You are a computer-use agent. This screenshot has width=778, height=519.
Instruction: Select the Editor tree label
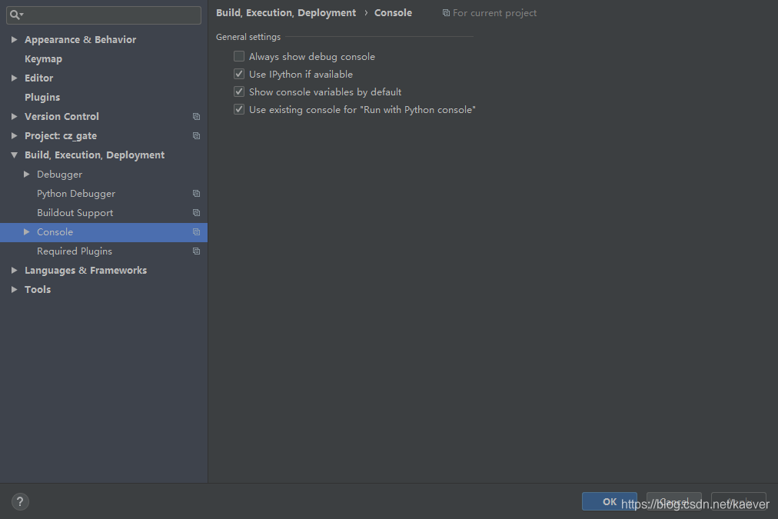38,78
